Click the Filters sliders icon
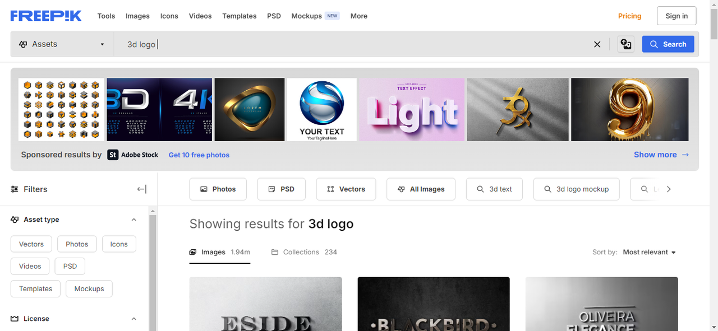This screenshot has height=331, width=718. tap(15, 189)
